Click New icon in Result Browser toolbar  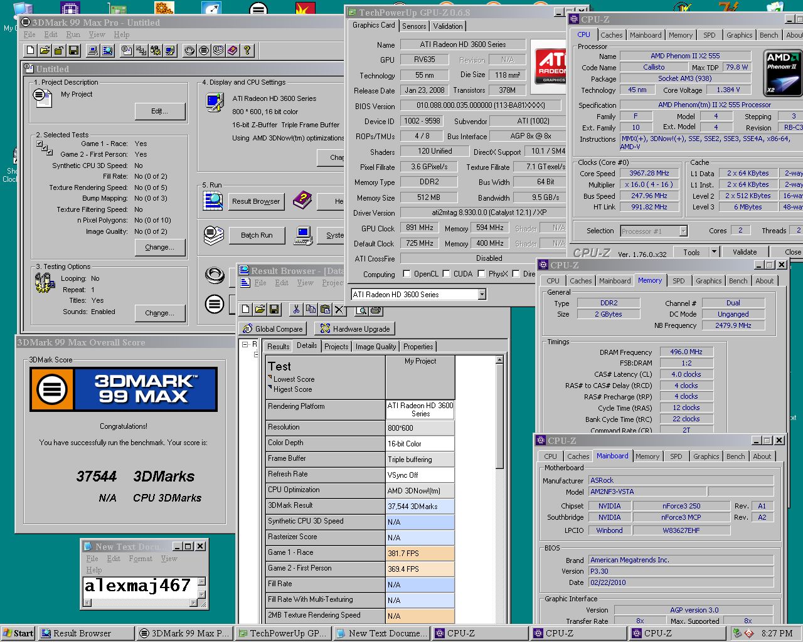pyautogui.click(x=245, y=309)
